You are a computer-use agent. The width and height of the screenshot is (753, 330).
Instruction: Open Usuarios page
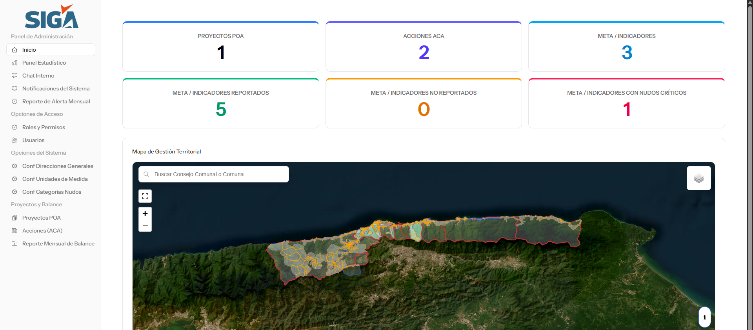[33, 140]
